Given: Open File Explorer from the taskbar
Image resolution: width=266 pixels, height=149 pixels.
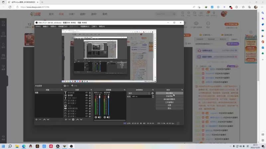Looking at the screenshot, I should [x=17, y=146].
